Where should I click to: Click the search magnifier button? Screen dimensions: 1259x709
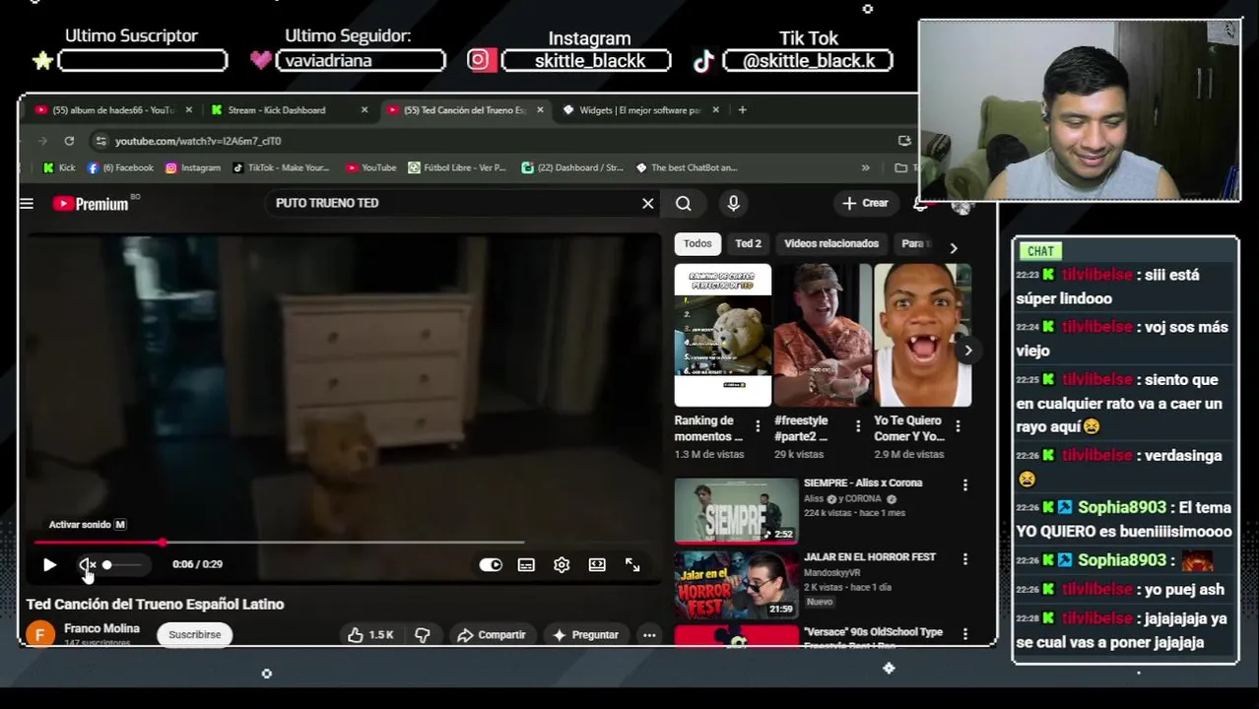point(684,203)
